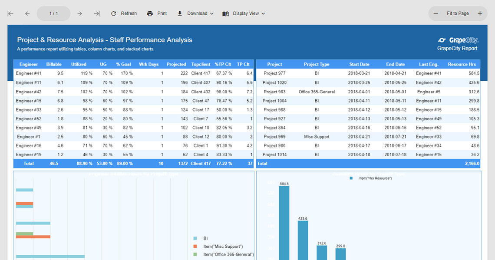
Task: Go to the previous page using the arrow icon
Action: click(27, 13)
